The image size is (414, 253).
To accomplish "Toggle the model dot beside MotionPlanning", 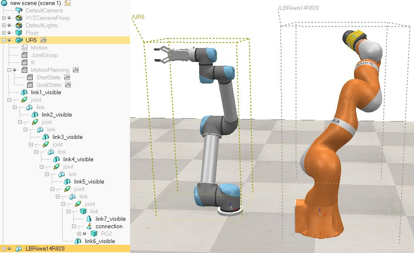I will pyautogui.click(x=14, y=70).
